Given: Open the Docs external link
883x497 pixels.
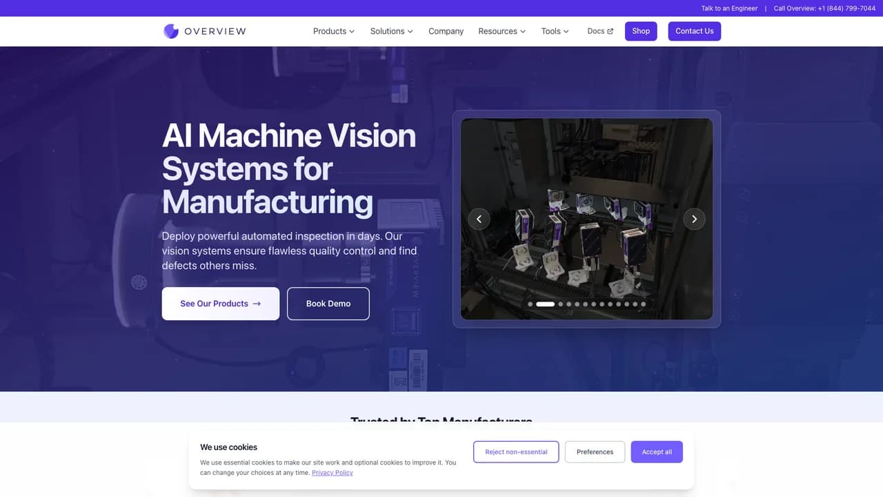Looking at the screenshot, I should click(x=600, y=31).
